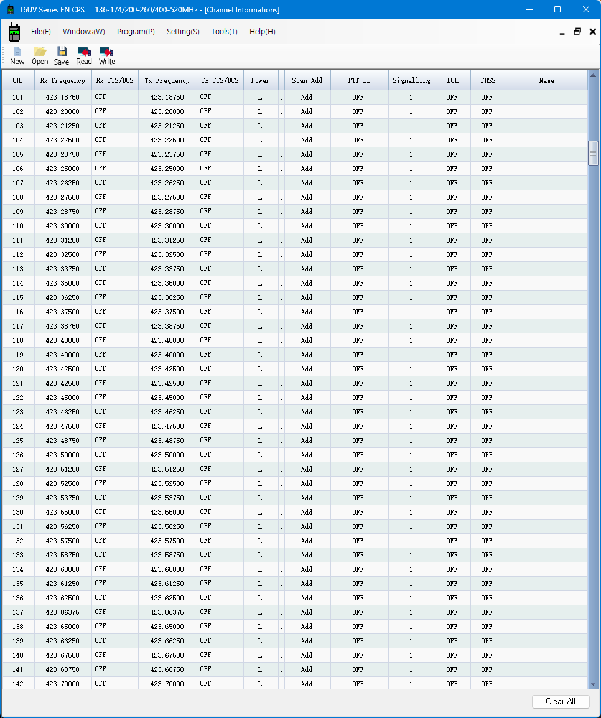The height and width of the screenshot is (718, 601).
Task: Click channel number 119
Action: [x=18, y=355]
